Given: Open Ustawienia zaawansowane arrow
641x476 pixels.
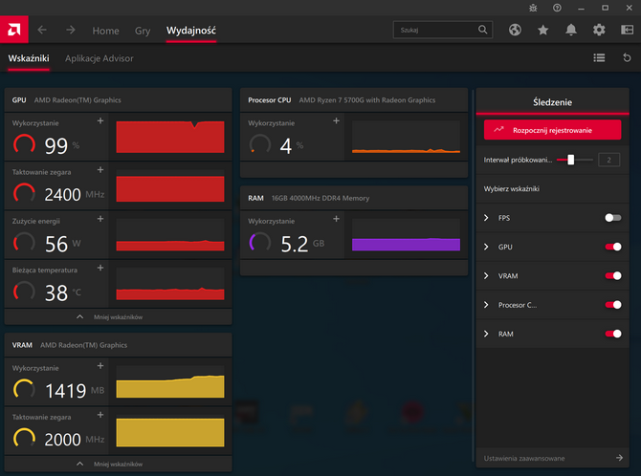Looking at the screenshot, I should click(619, 458).
